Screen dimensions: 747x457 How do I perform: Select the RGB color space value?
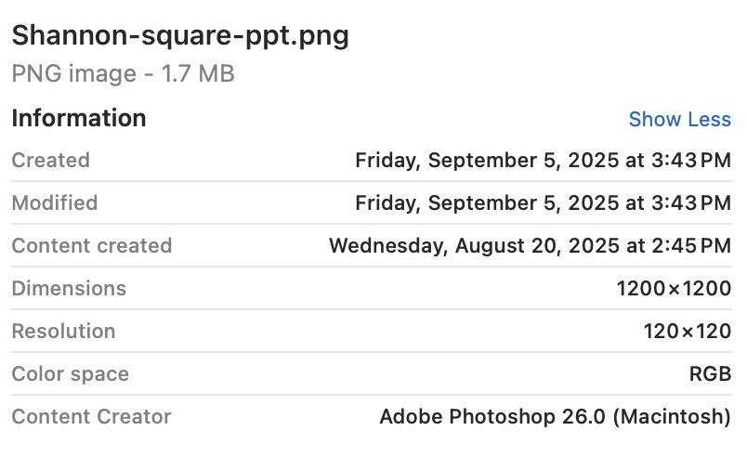click(x=710, y=374)
